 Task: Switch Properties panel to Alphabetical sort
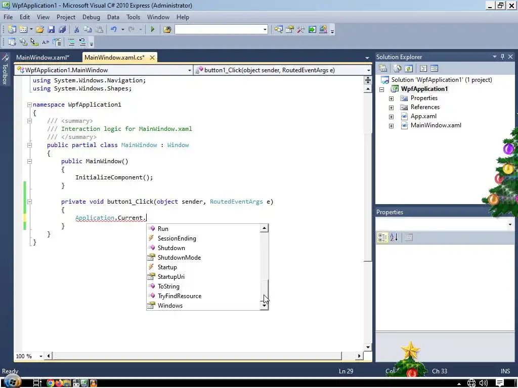coord(394,237)
